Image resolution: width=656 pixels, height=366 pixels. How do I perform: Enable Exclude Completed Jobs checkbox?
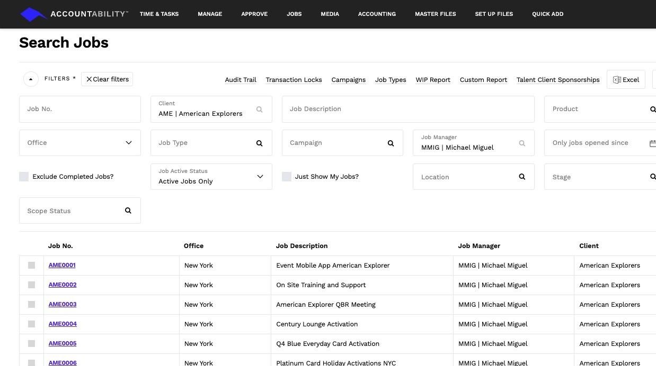24,177
